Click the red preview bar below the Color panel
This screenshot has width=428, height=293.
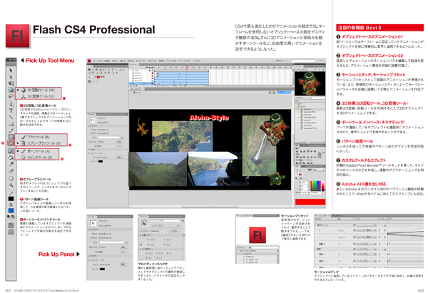[310, 202]
